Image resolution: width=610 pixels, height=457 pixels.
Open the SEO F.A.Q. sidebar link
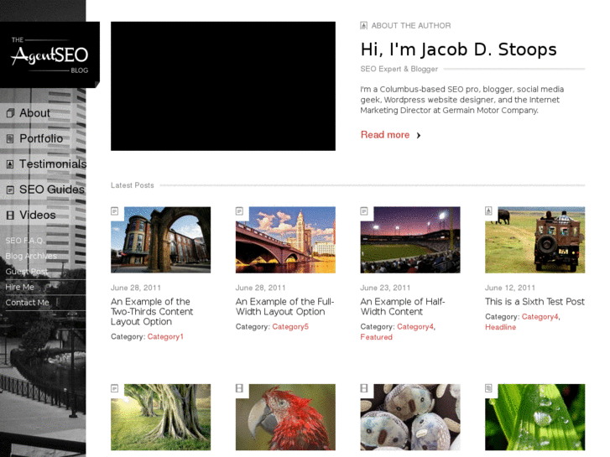click(23, 241)
